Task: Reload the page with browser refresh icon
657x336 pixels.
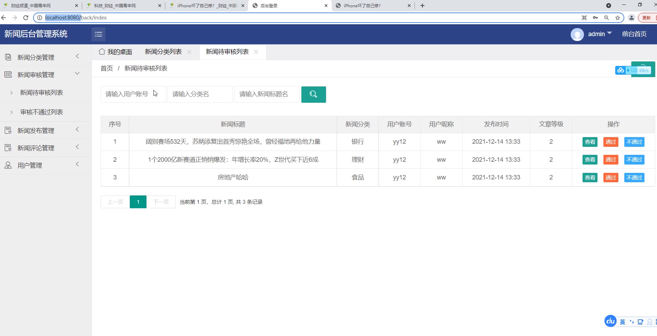Action: (x=26, y=18)
